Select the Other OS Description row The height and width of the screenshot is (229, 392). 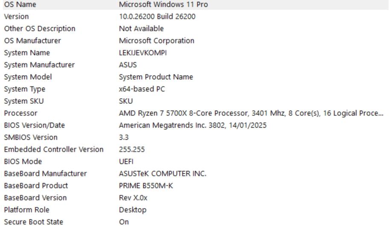click(x=40, y=29)
